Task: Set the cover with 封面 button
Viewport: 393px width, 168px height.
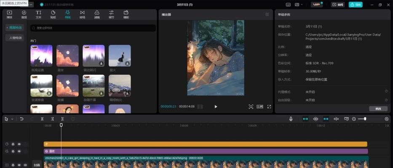Action: pyautogui.click(x=36, y=165)
